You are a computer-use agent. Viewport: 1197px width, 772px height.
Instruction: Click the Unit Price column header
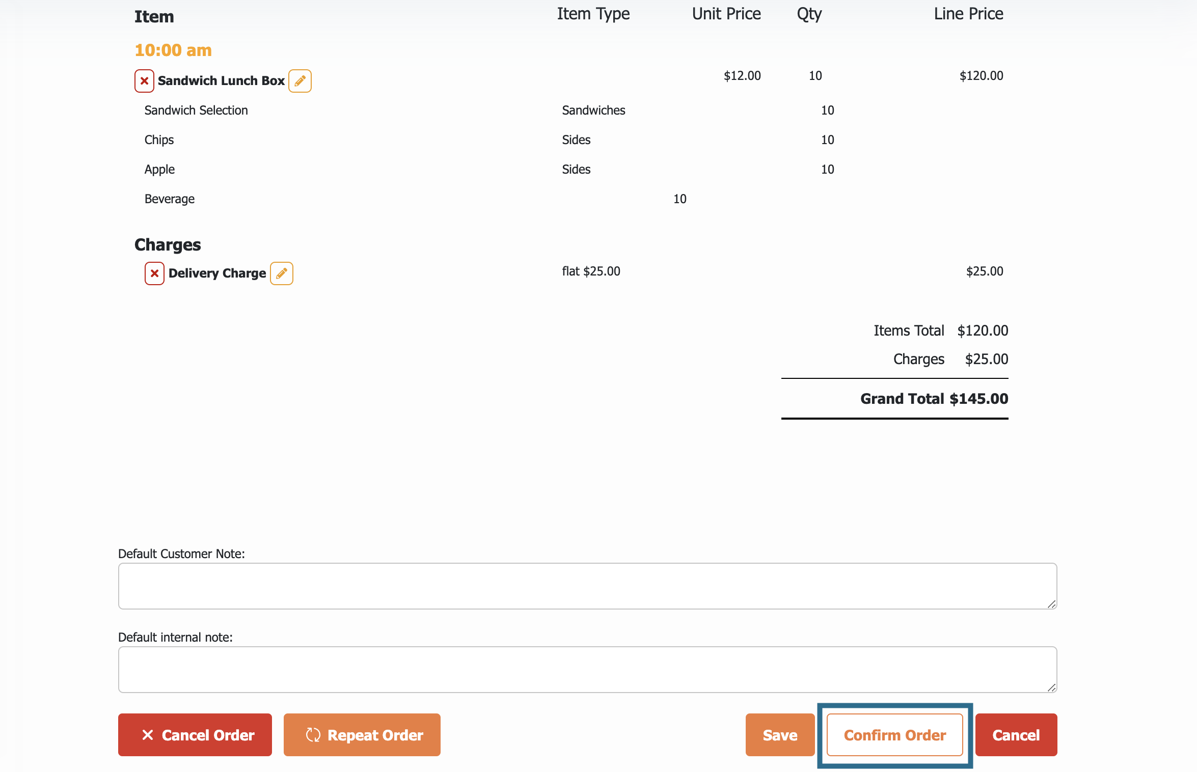[x=726, y=14]
